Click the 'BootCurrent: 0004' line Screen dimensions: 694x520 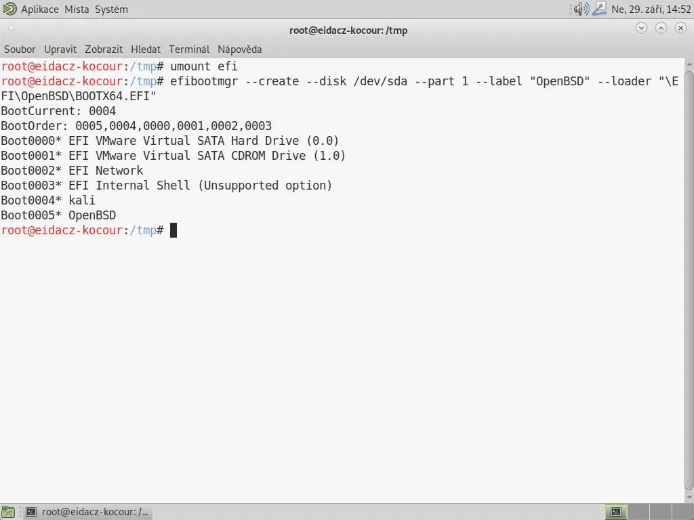(58, 111)
